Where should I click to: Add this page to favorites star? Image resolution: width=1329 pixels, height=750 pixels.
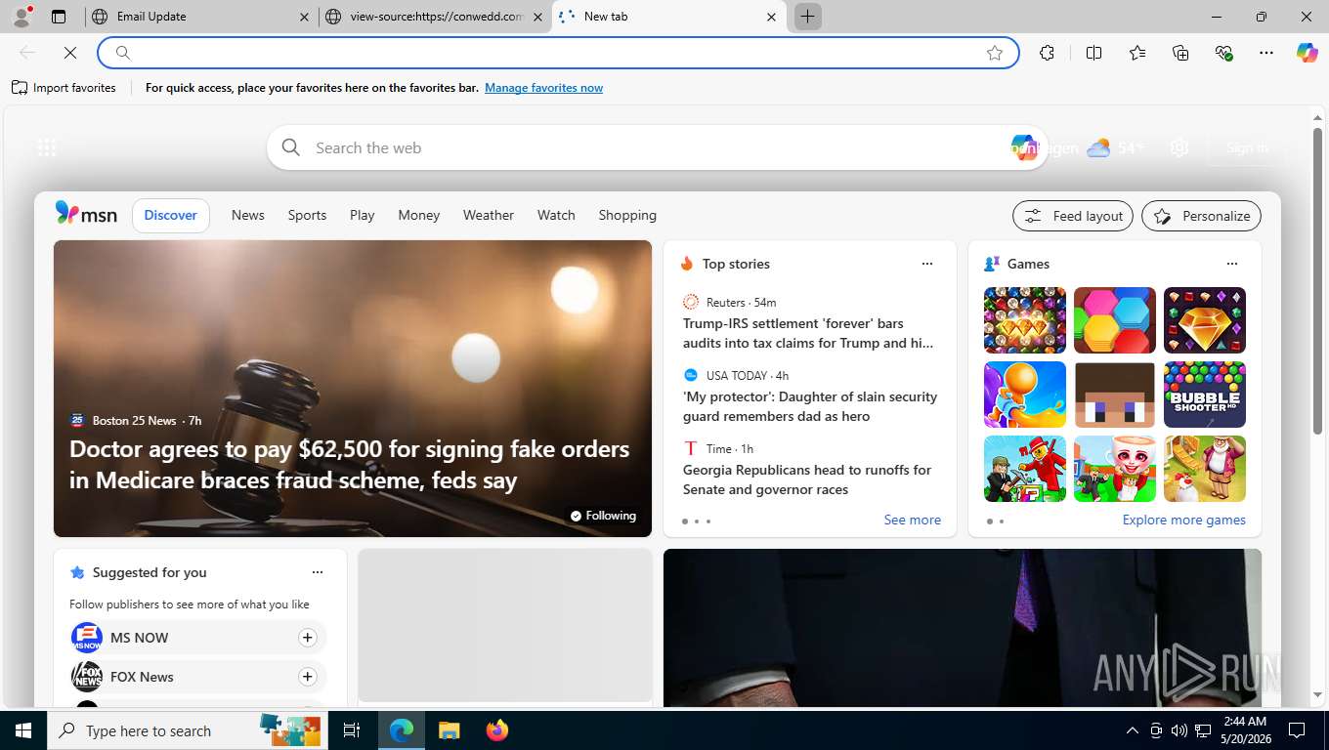click(x=995, y=53)
